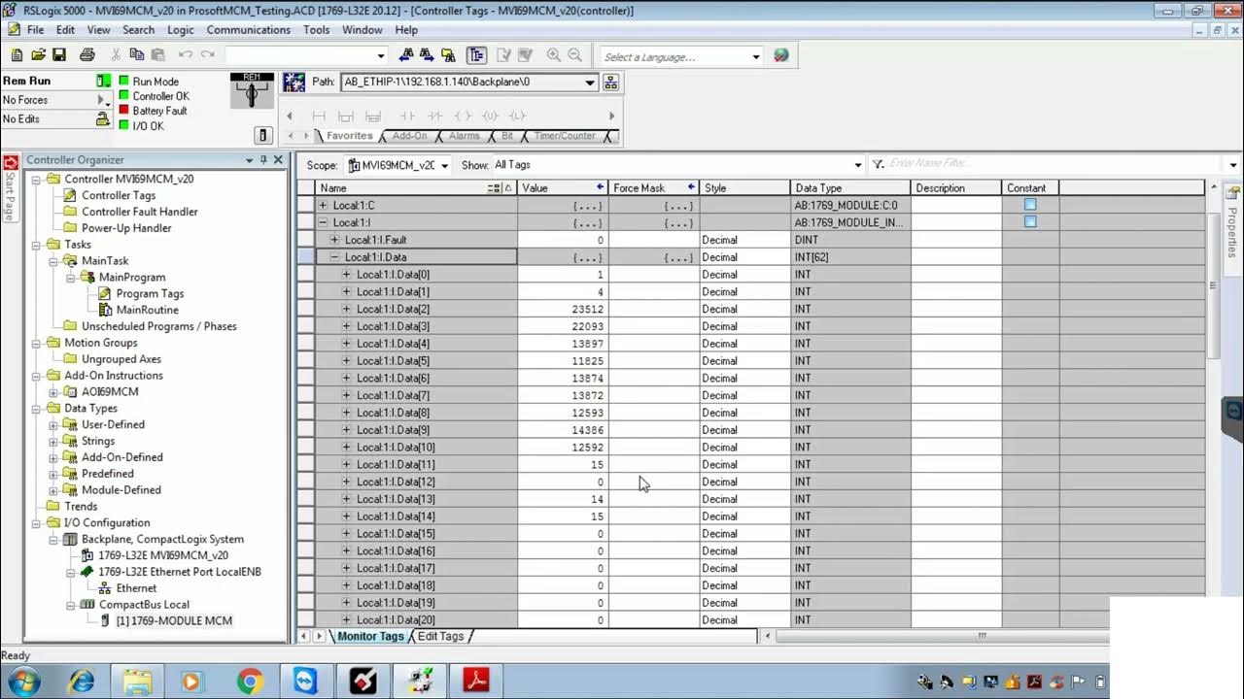Sort by the Data Type column header
The width and height of the screenshot is (1244, 699).
point(850,188)
